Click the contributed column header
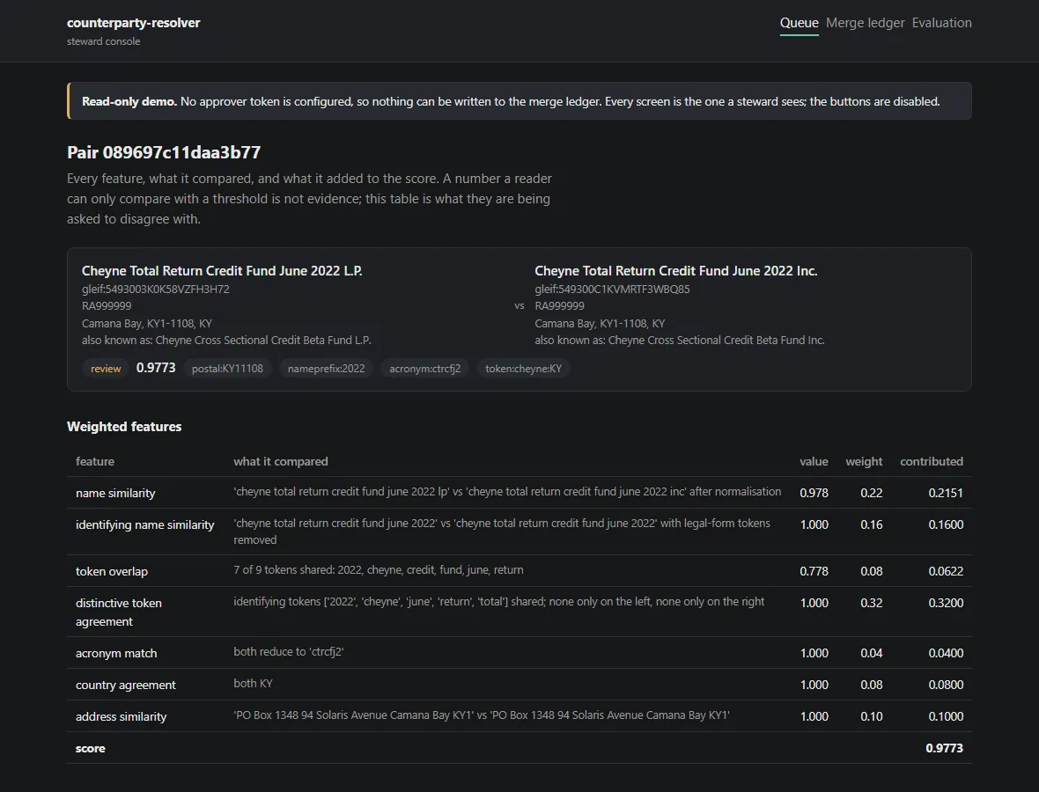The width and height of the screenshot is (1039, 792). [932, 461]
